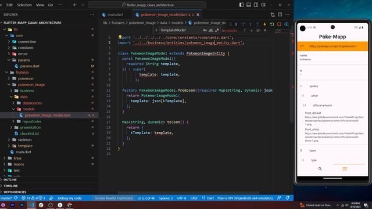The height and width of the screenshot is (209, 372).
Task: Close the find widget
Action: [x=265, y=30]
